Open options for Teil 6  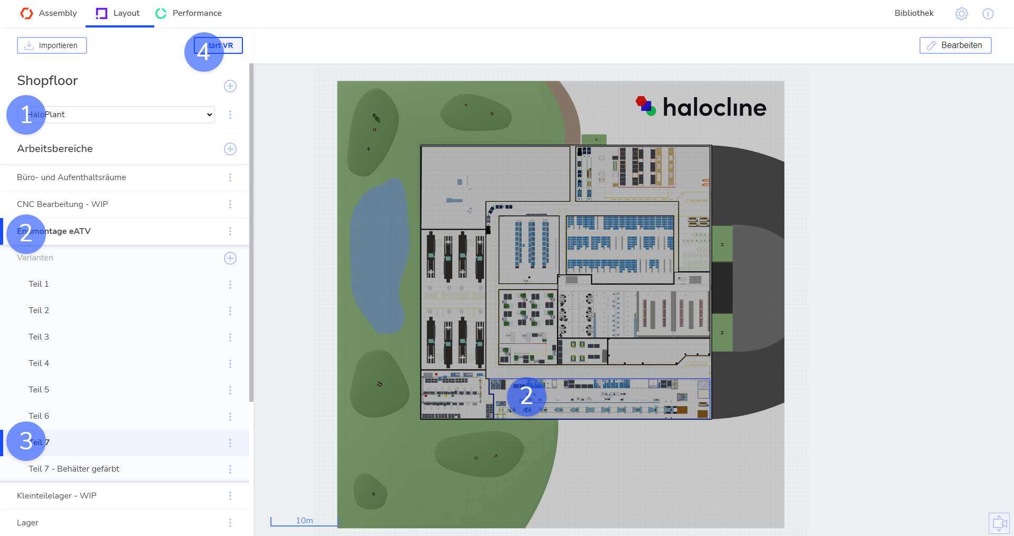230,417
